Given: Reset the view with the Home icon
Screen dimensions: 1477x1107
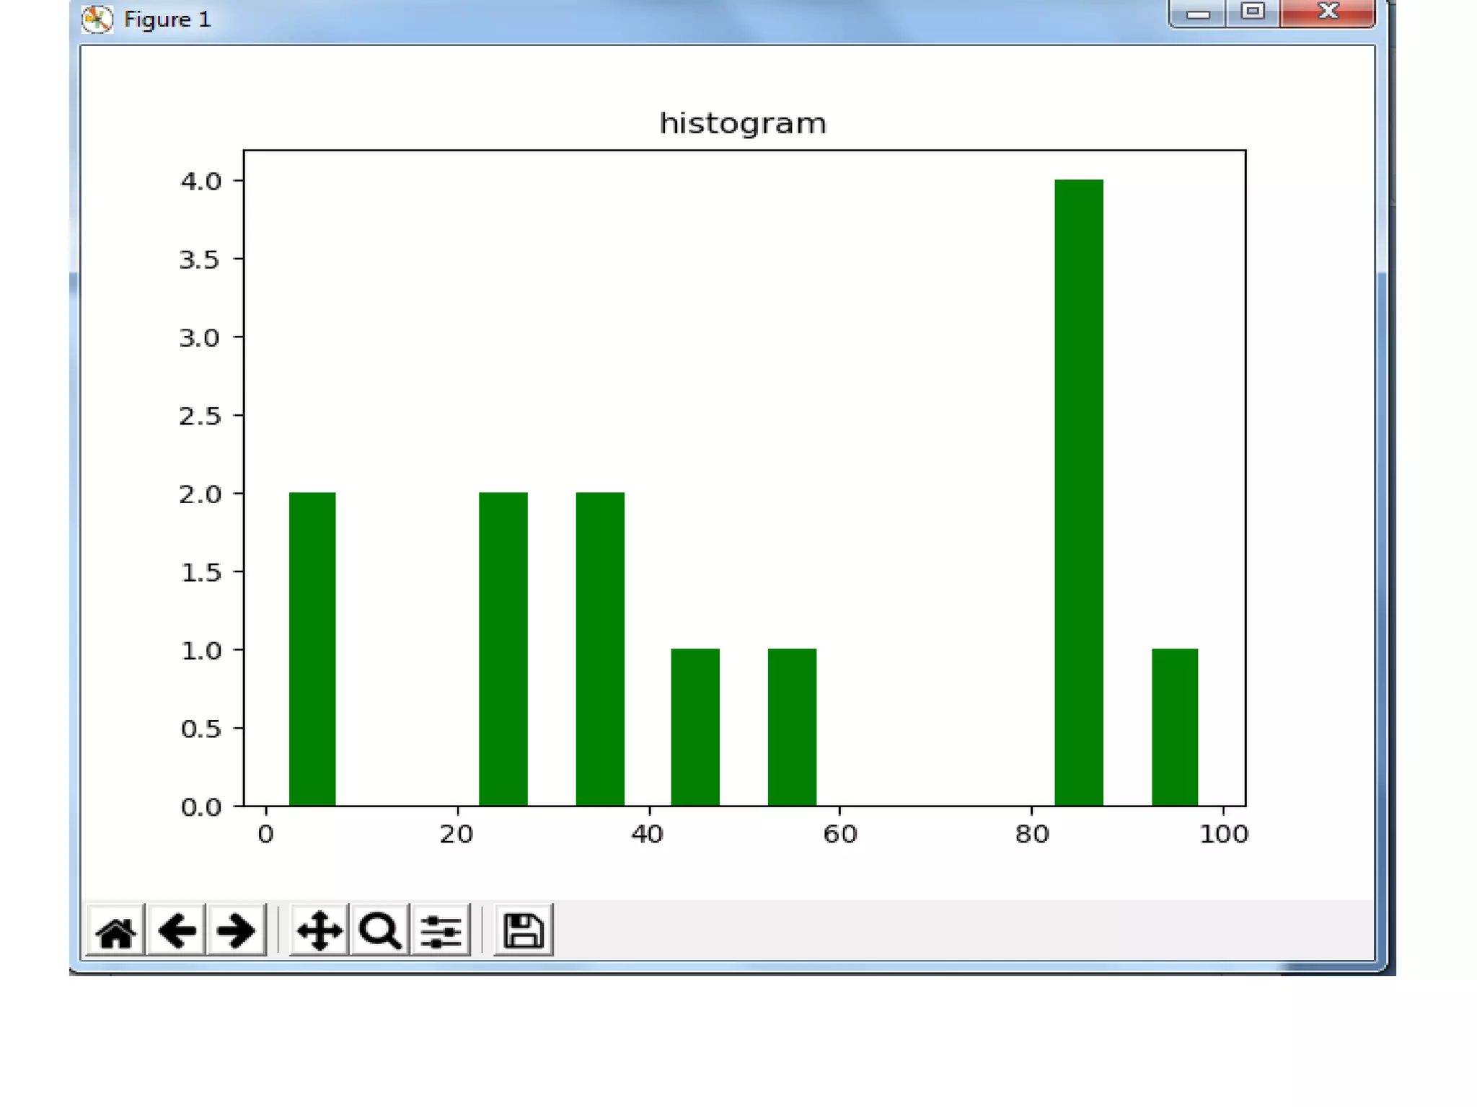Looking at the screenshot, I should point(115,930).
